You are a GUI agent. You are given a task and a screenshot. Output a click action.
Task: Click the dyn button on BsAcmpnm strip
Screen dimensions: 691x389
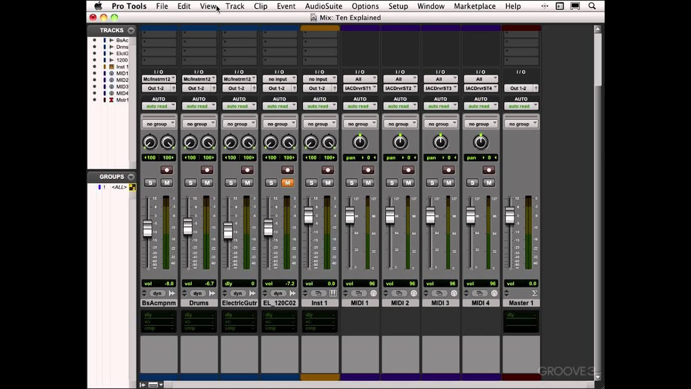157,293
